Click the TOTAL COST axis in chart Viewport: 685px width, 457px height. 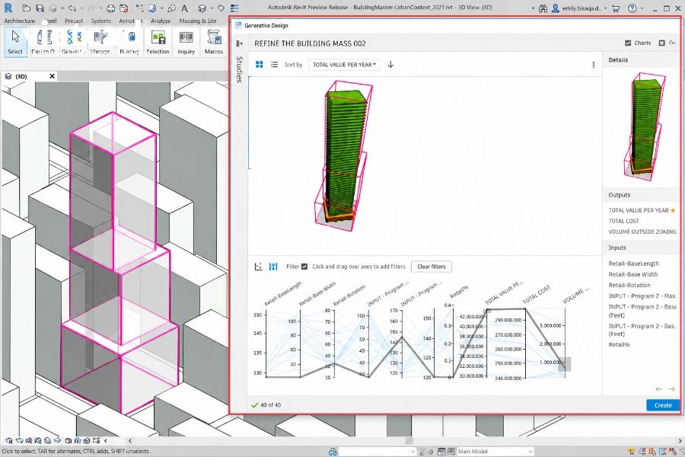click(x=525, y=344)
